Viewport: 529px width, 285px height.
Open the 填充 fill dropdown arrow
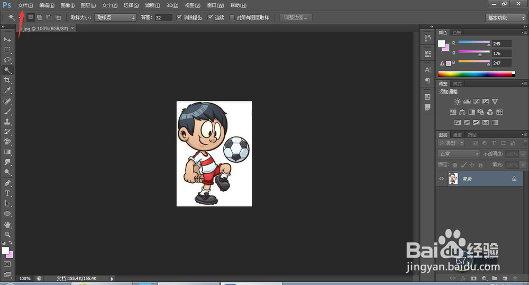[x=523, y=165]
